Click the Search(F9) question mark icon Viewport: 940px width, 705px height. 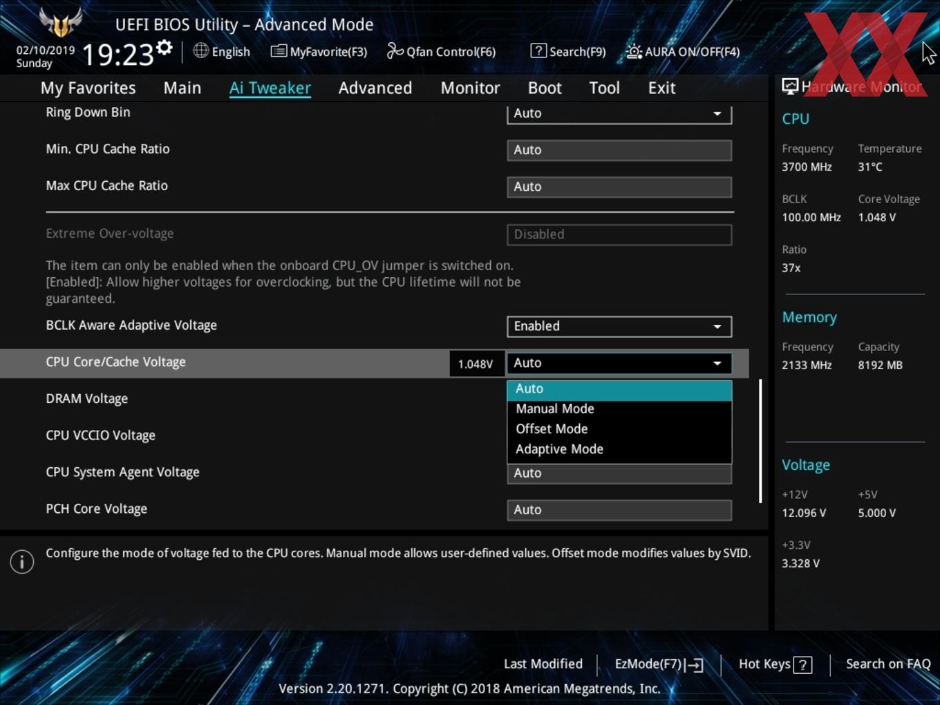[538, 50]
